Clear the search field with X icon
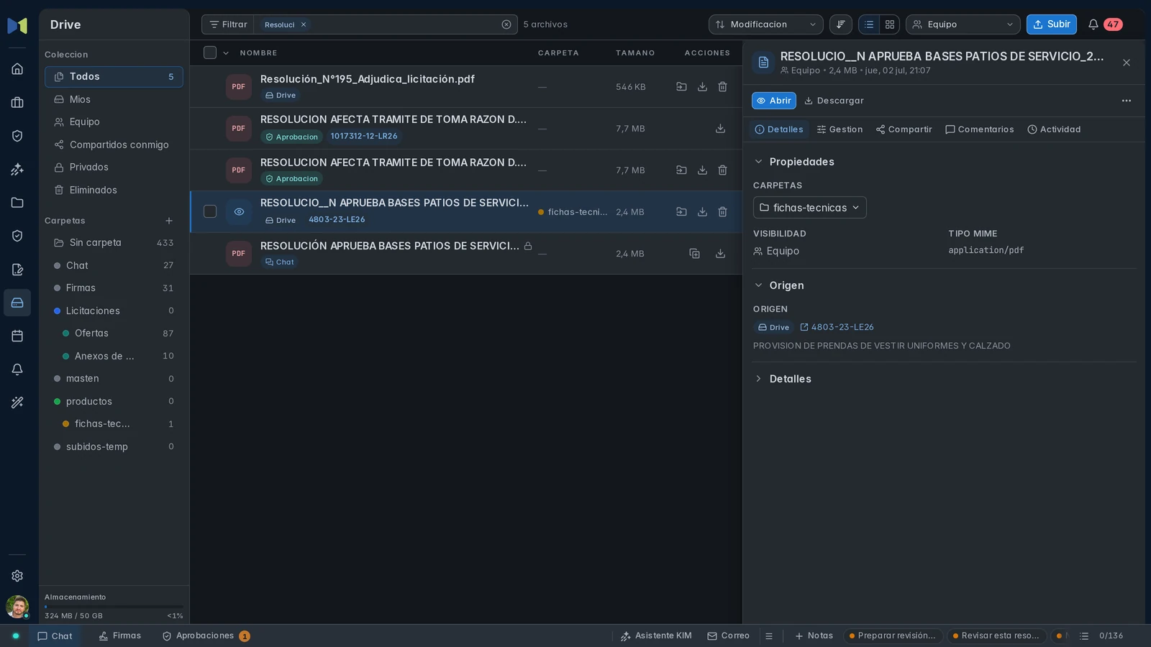This screenshot has height=647, width=1151. 506,24
